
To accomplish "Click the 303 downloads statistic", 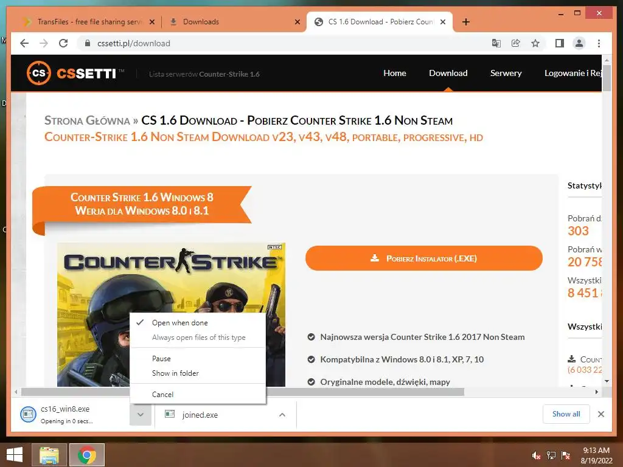I will (578, 230).
